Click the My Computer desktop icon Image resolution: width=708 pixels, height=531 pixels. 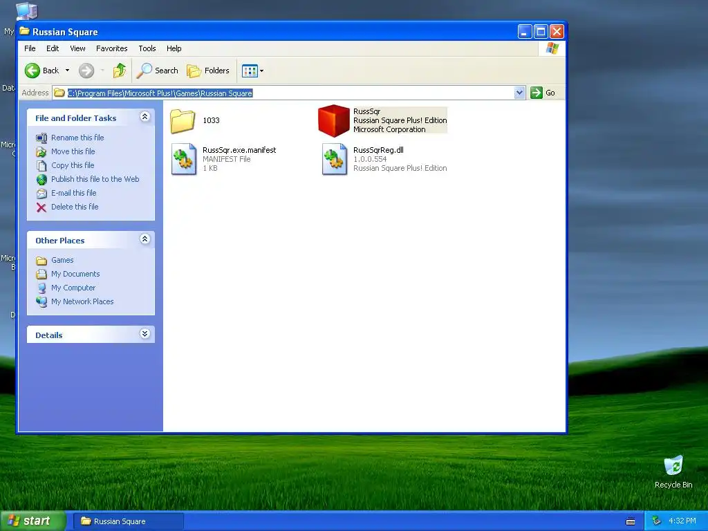26,11
